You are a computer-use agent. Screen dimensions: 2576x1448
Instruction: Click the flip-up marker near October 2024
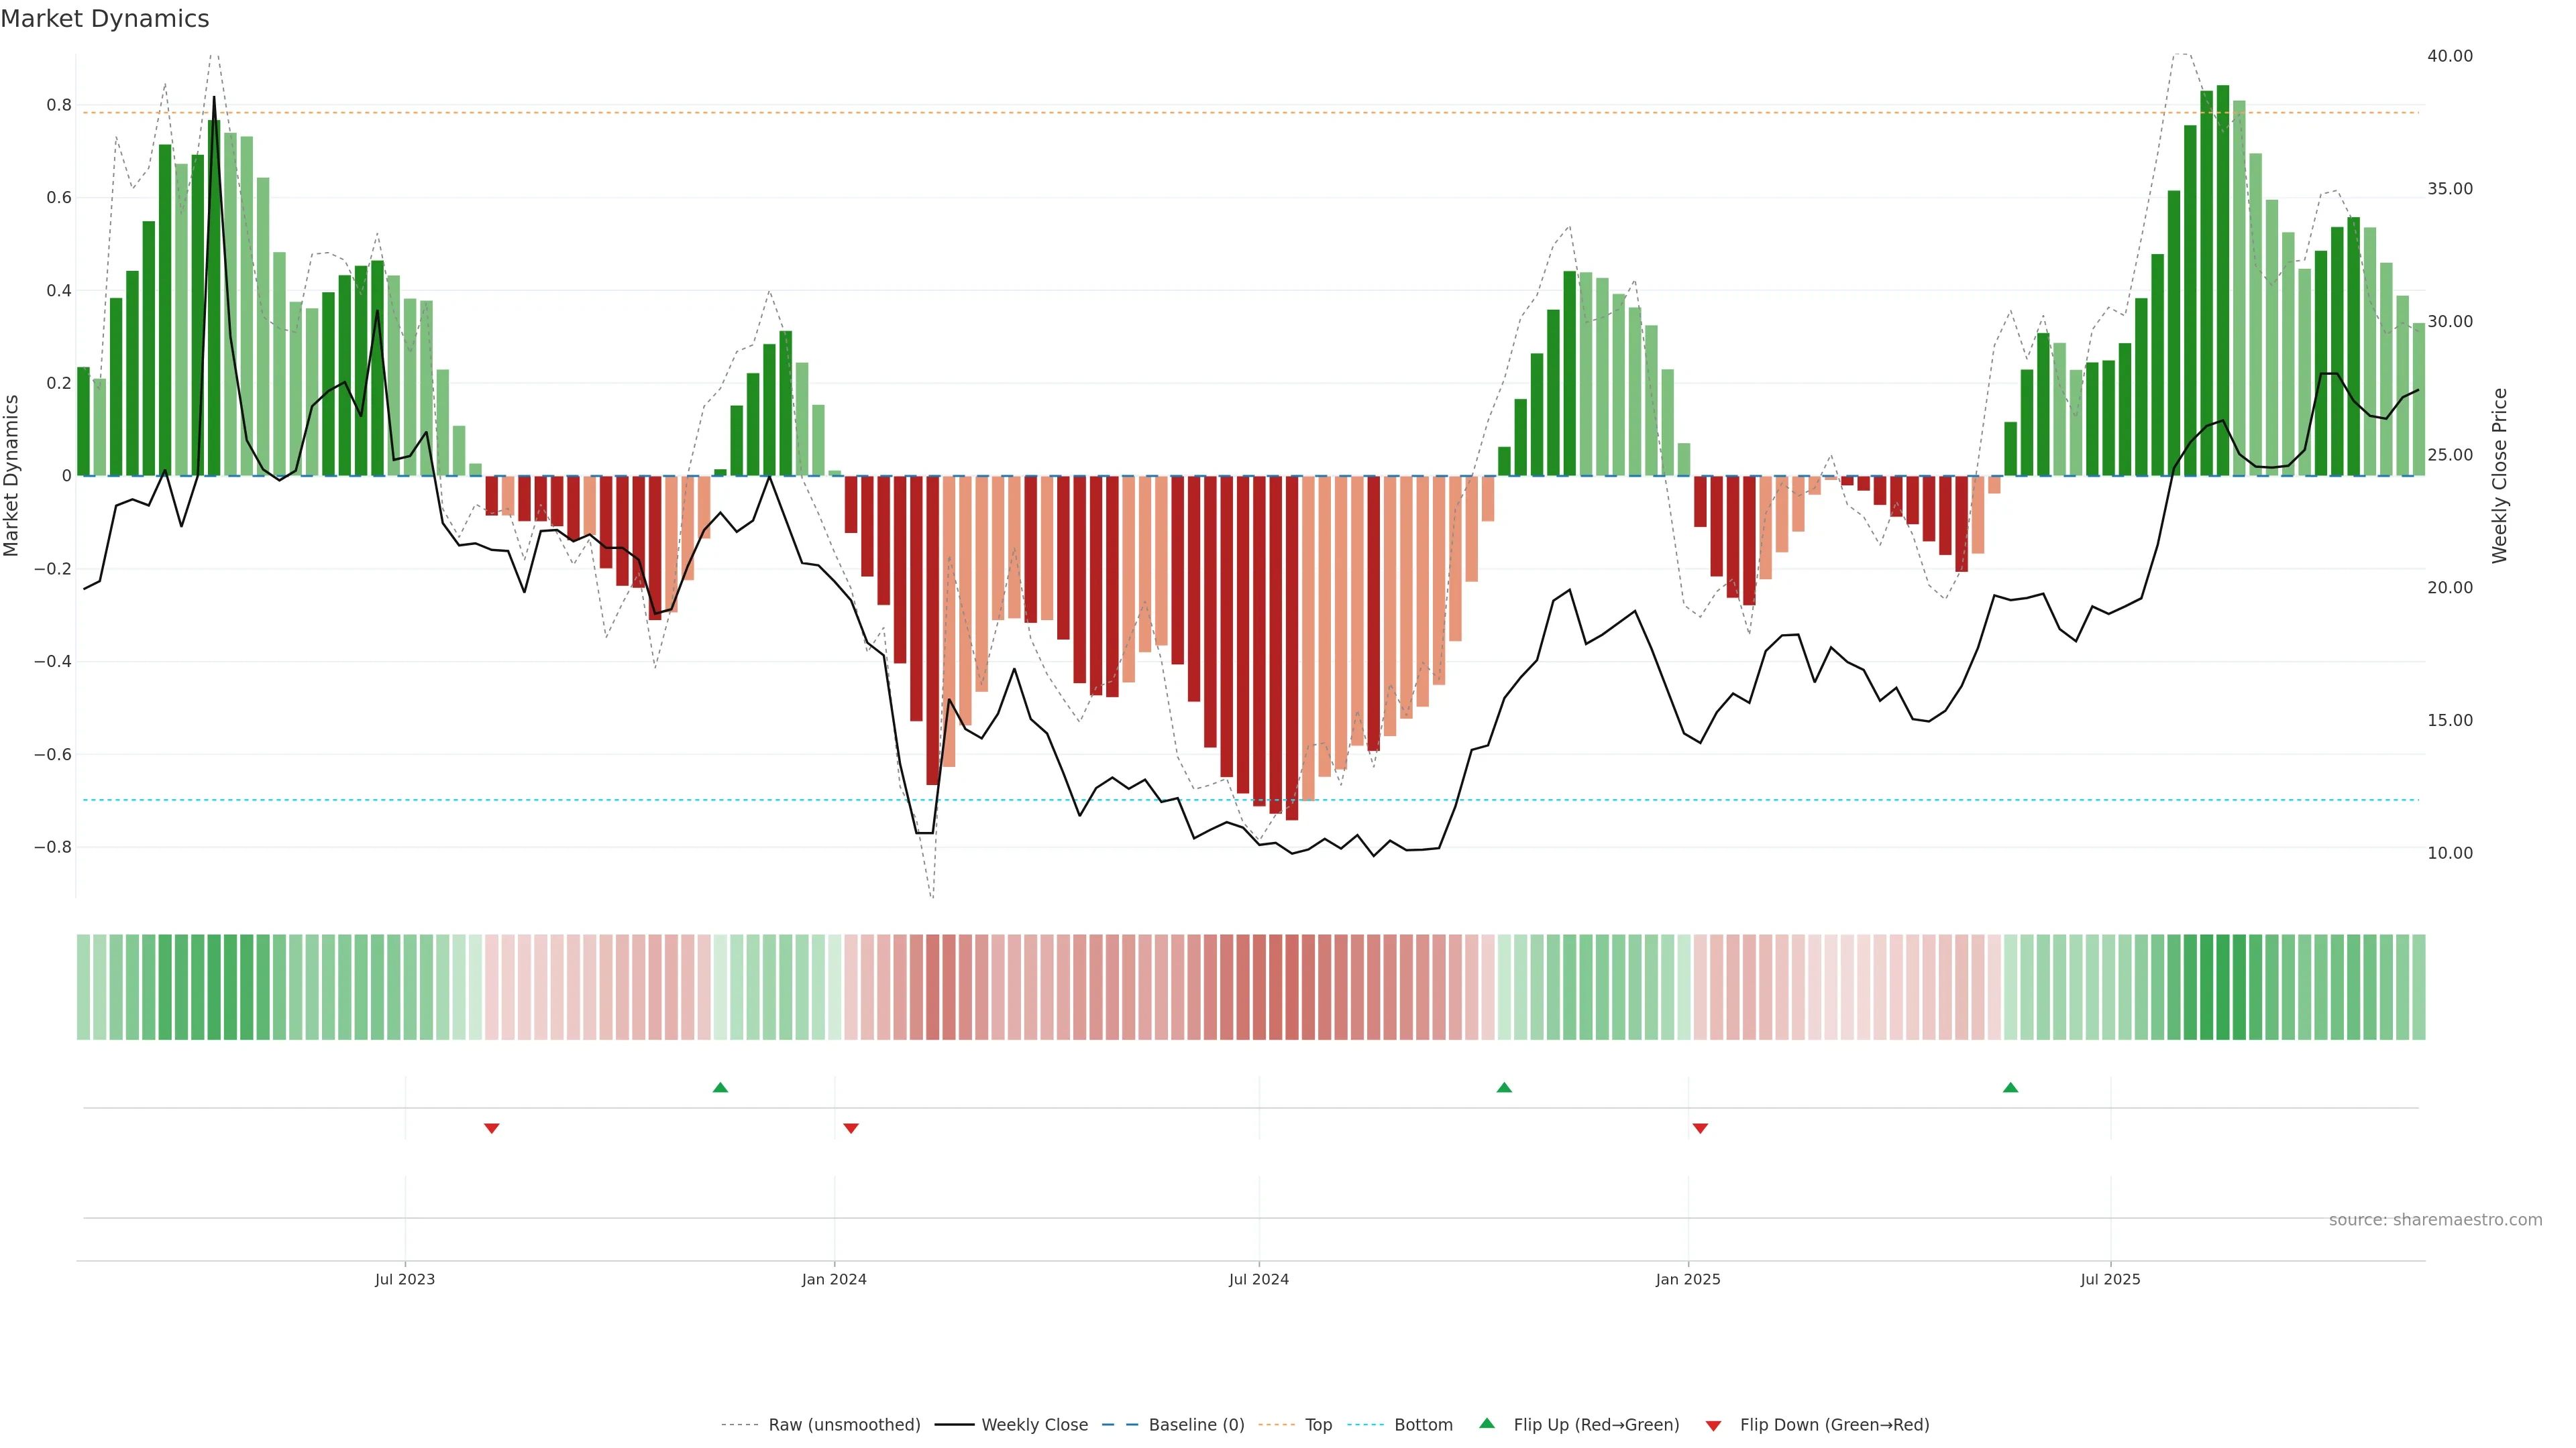click(x=1504, y=1087)
